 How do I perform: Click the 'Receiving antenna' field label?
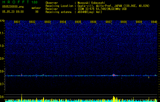pos(59,12)
